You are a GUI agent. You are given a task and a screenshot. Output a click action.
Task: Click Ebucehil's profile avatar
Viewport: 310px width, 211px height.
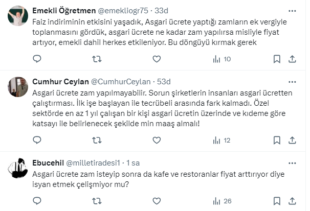pos(18,168)
